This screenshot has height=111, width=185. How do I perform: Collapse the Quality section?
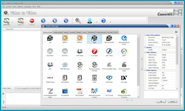tap(145, 47)
